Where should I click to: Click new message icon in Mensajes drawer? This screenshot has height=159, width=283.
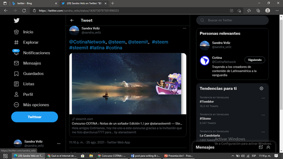coord(260,147)
